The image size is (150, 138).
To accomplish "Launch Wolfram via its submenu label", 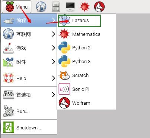I will click(81, 103).
